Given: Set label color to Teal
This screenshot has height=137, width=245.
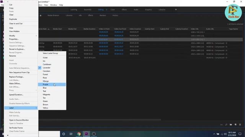Looking at the screenshot, I should coord(44,91).
